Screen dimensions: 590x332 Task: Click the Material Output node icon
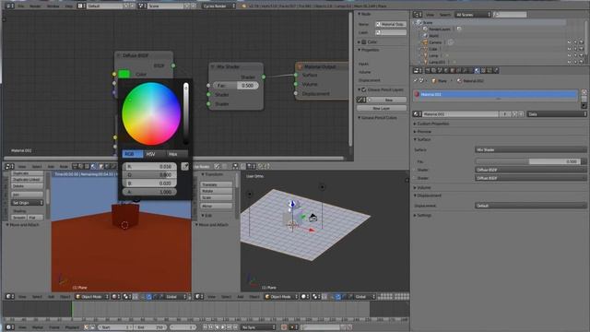(300, 66)
